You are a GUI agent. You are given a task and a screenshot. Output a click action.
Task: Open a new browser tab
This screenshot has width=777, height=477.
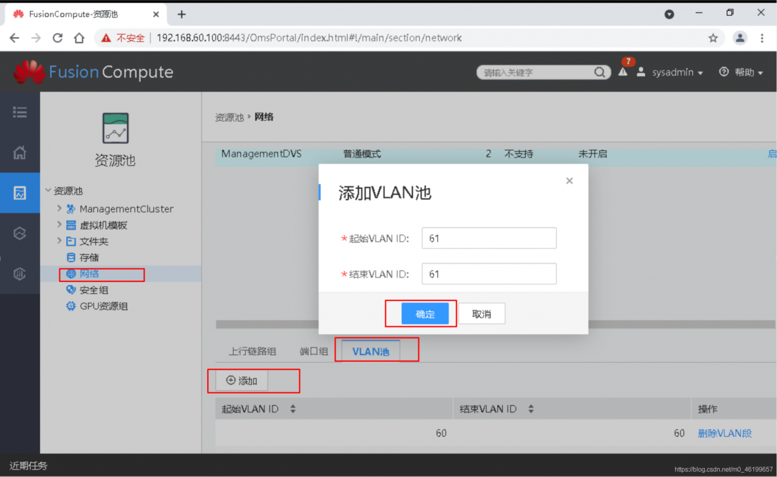click(182, 14)
